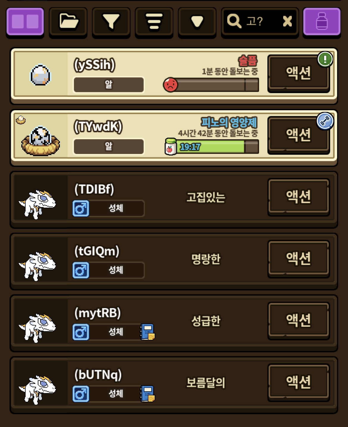Open the blue notebook icon on bUTNq
This screenshot has width=348, height=427.
(x=148, y=394)
